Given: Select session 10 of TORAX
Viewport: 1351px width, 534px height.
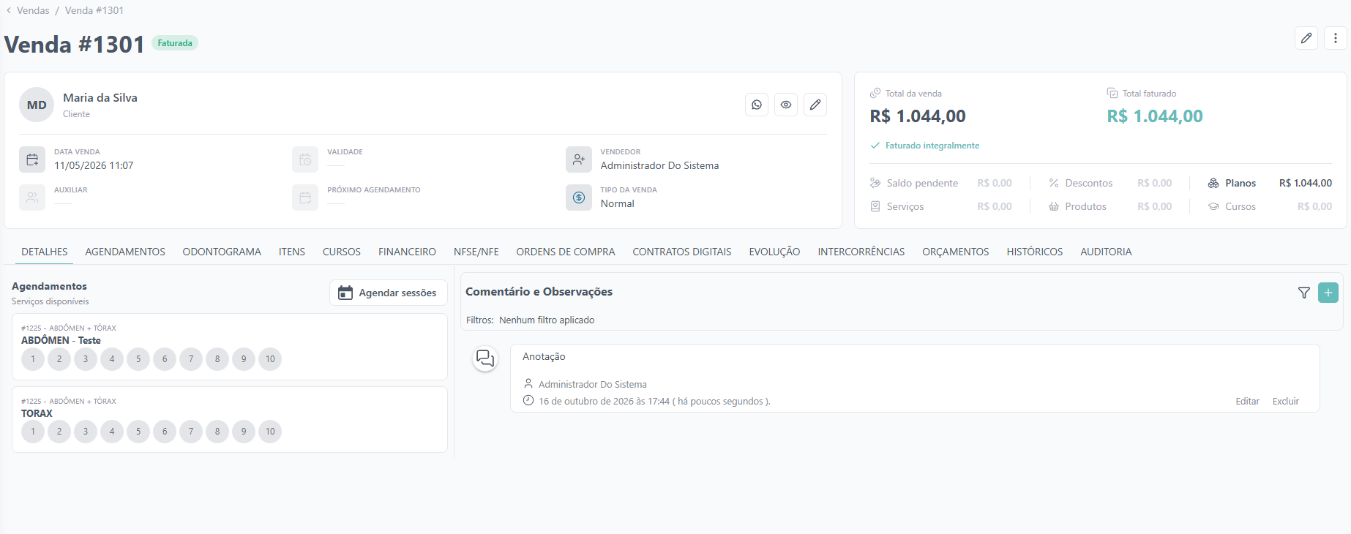Looking at the screenshot, I should click(x=270, y=432).
